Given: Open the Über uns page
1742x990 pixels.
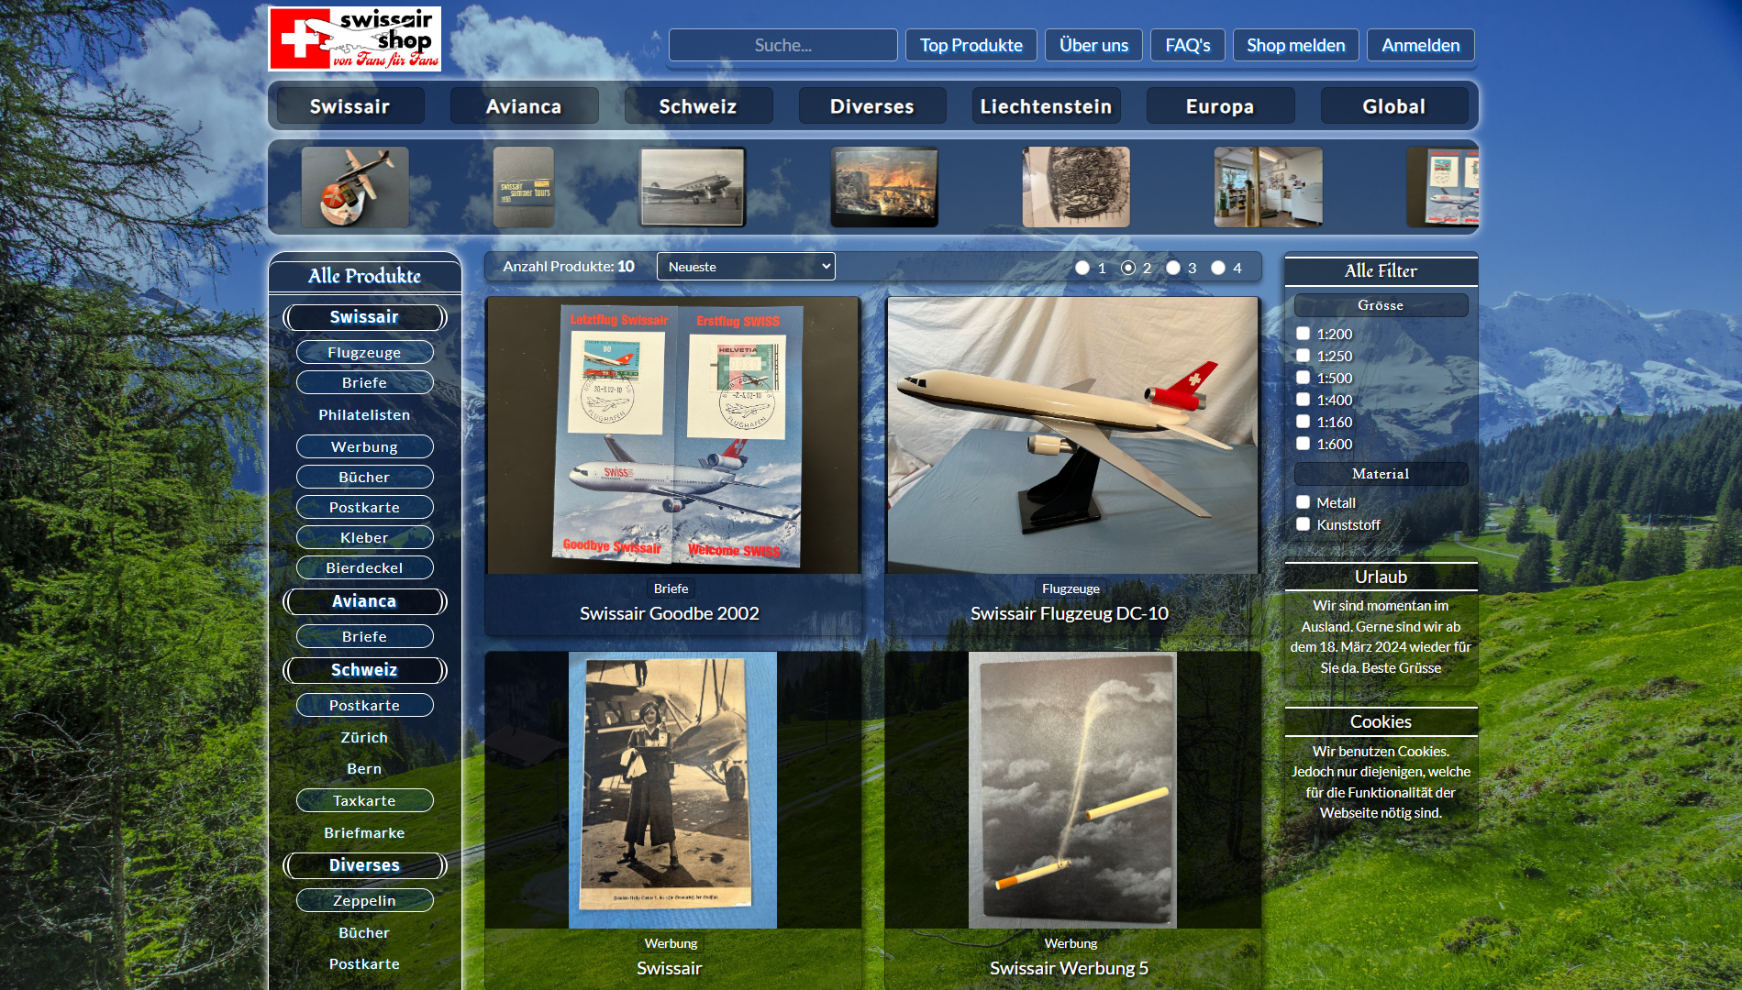Looking at the screenshot, I should click(x=1093, y=45).
